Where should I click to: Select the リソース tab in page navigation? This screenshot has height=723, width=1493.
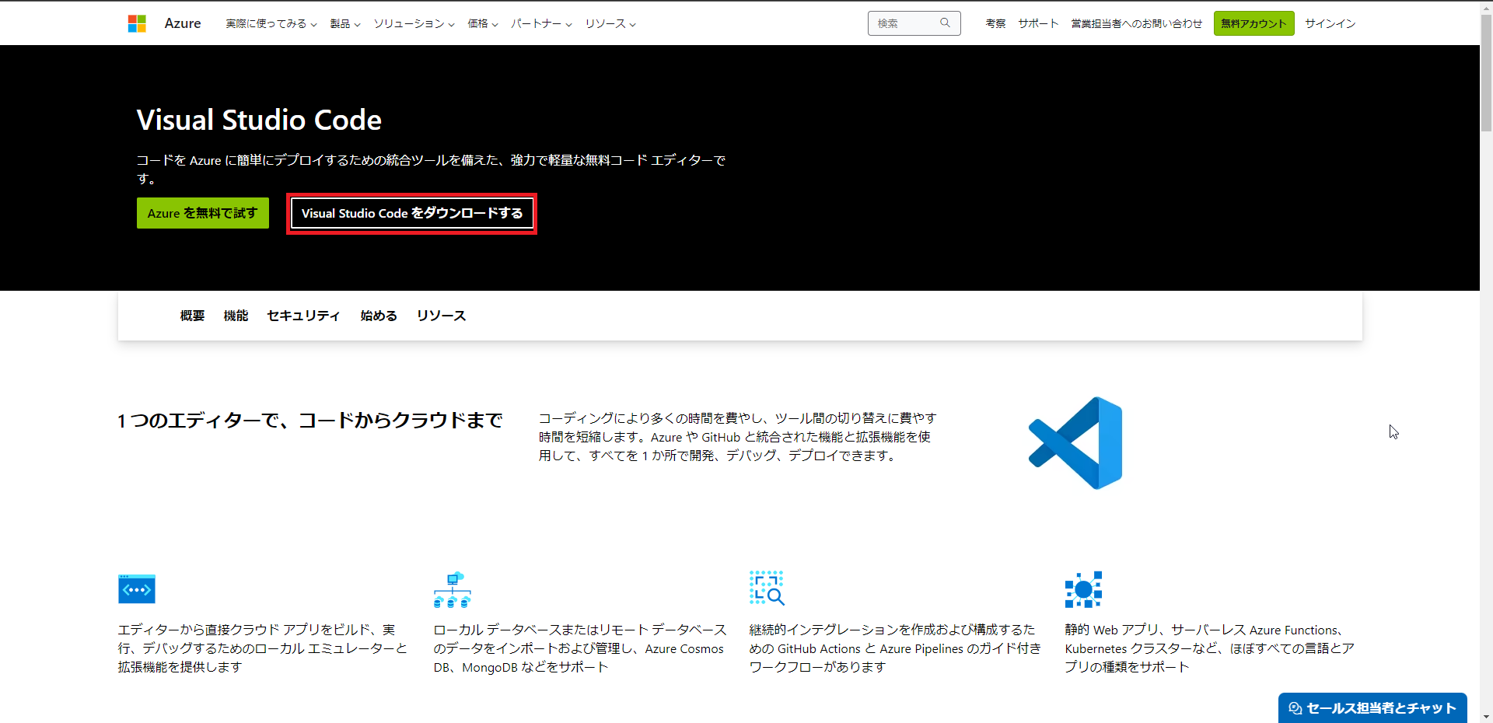[x=441, y=316]
